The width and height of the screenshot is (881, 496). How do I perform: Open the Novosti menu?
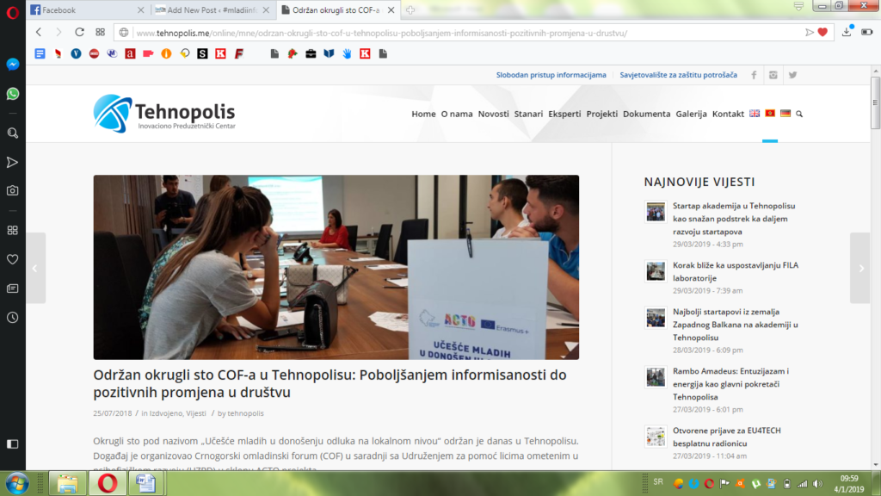click(493, 114)
